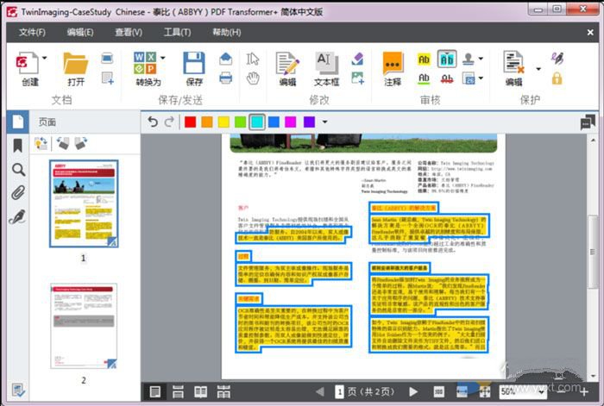This screenshot has width=604, height=406.
Task: Pick the purple color swatch
Action: [x=309, y=122]
